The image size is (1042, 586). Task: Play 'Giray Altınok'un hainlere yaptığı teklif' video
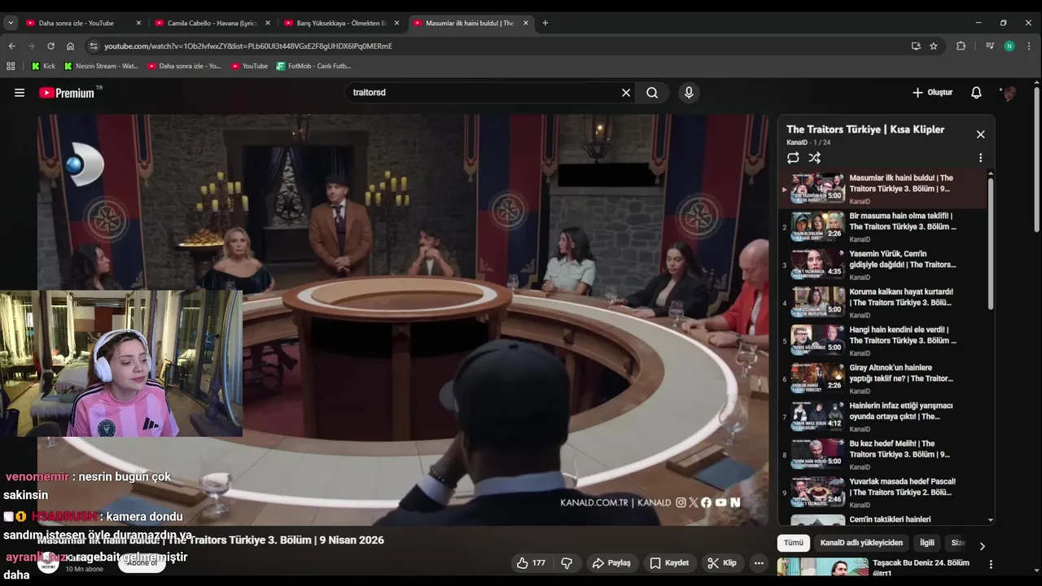pyautogui.click(x=883, y=379)
